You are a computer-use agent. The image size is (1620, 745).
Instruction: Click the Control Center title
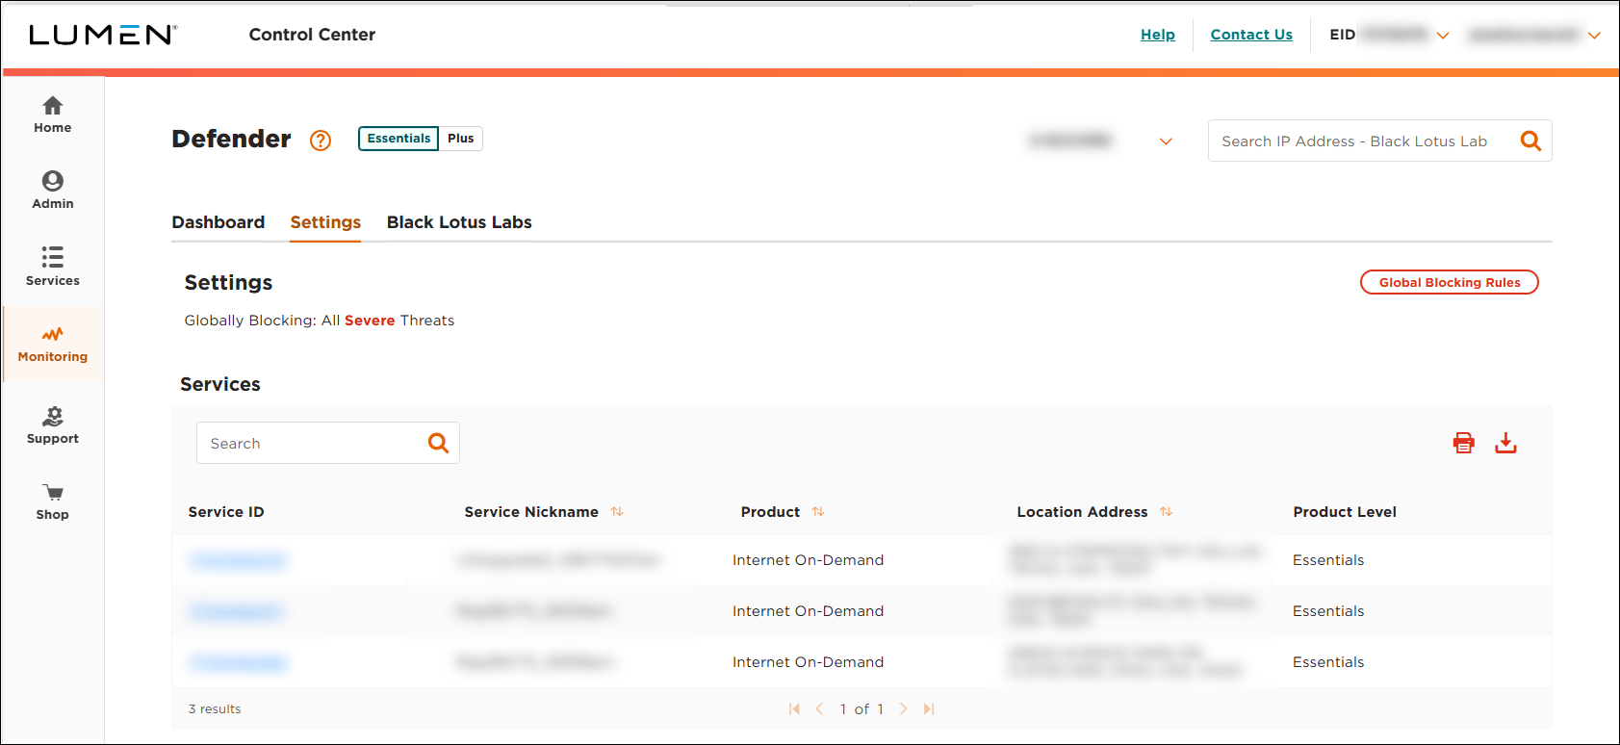[312, 35]
